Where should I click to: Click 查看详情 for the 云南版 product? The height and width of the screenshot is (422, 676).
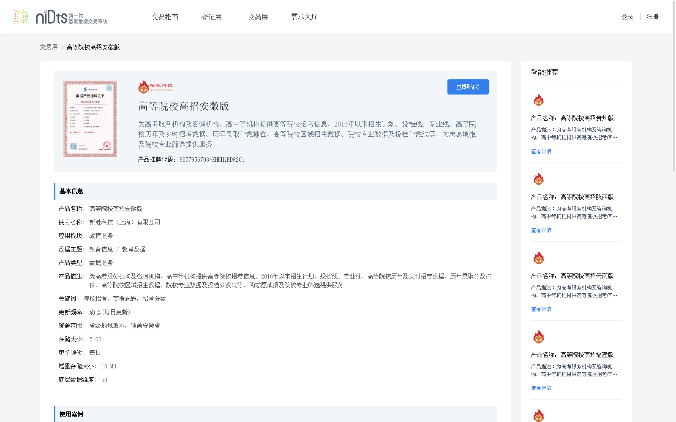[x=541, y=309]
